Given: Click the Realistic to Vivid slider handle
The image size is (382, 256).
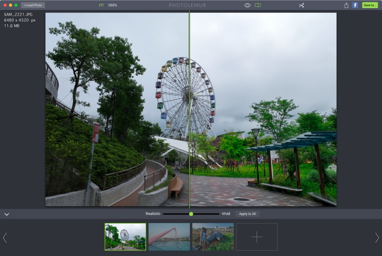Looking at the screenshot, I should pyautogui.click(x=191, y=214).
